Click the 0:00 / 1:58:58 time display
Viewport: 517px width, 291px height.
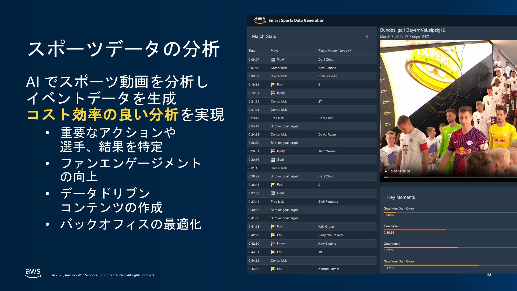[x=400, y=171]
